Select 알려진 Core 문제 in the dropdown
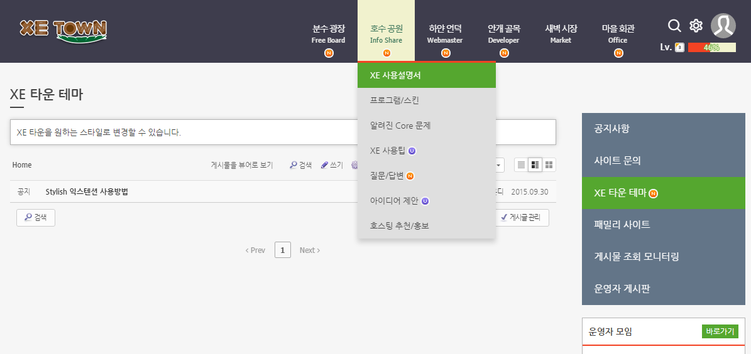Screen dimensions: 751x354 [x=427, y=126]
